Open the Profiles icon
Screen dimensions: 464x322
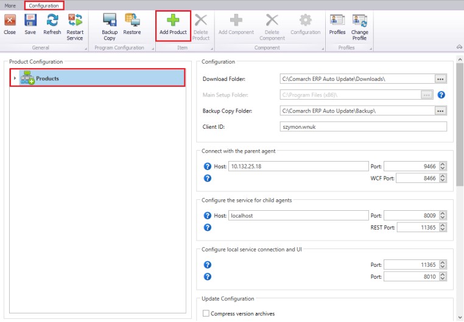coord(337,21)
